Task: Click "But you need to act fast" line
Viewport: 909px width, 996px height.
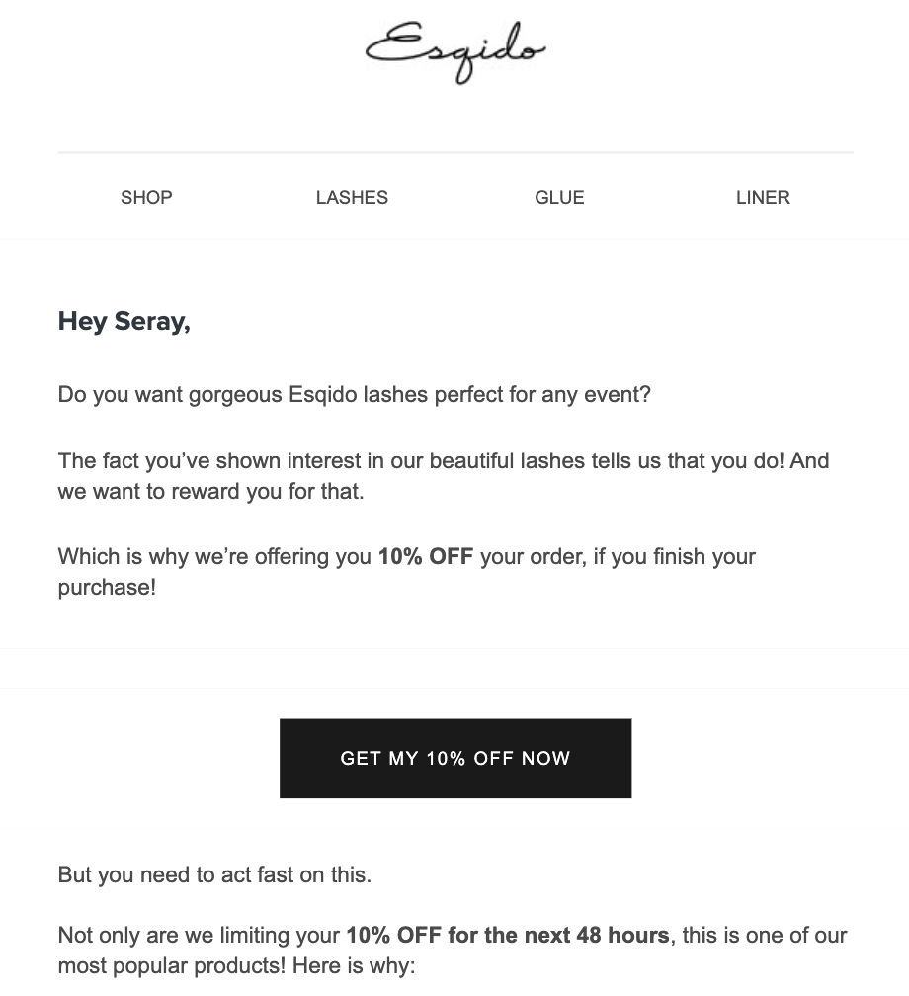Action: pyautogui.click(x=214, y=875)
